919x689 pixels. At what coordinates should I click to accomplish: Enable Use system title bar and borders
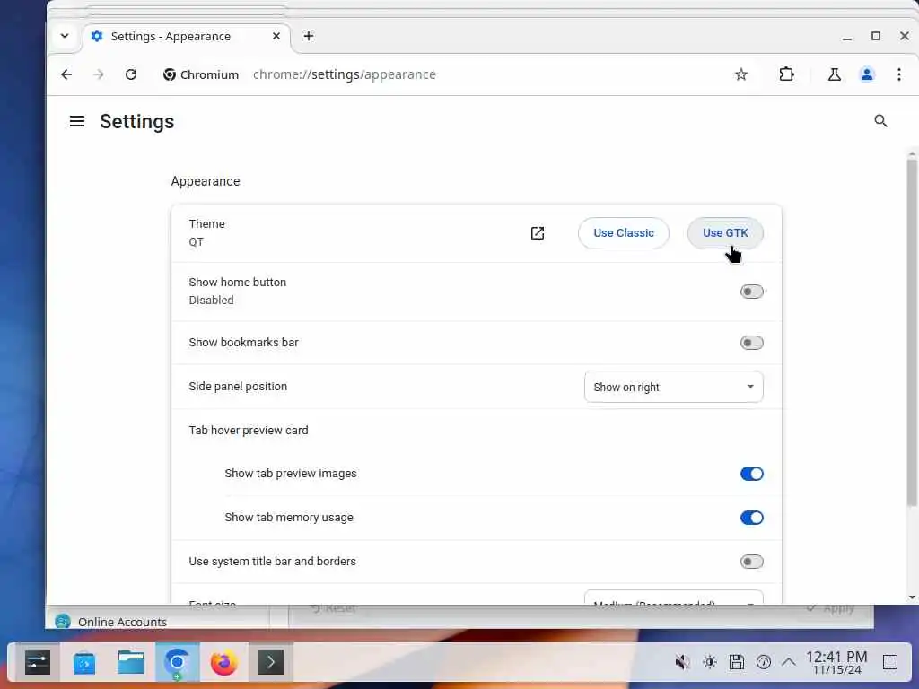pos(751,562)
